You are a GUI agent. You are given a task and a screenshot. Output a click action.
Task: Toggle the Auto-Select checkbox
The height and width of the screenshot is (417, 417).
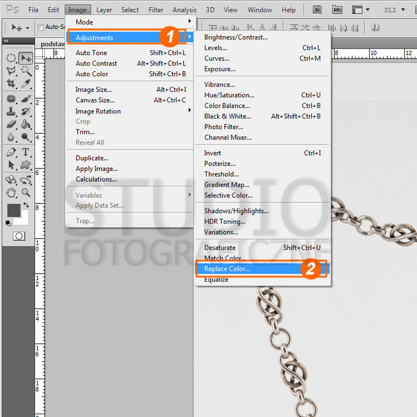[x=41, y=27]
